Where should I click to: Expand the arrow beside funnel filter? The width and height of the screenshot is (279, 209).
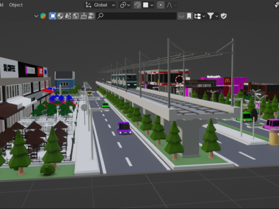click(x=217, y=16)
